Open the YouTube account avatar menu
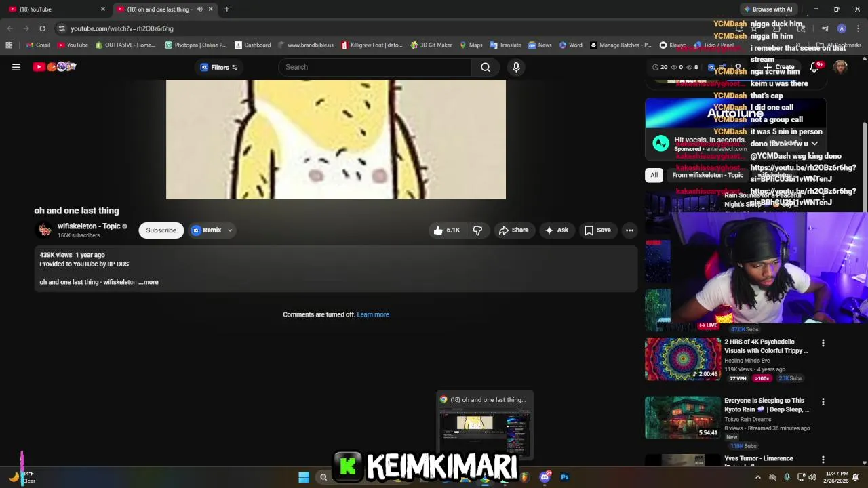The height and width of the screenshot is (488, 868). click(840, 67)
